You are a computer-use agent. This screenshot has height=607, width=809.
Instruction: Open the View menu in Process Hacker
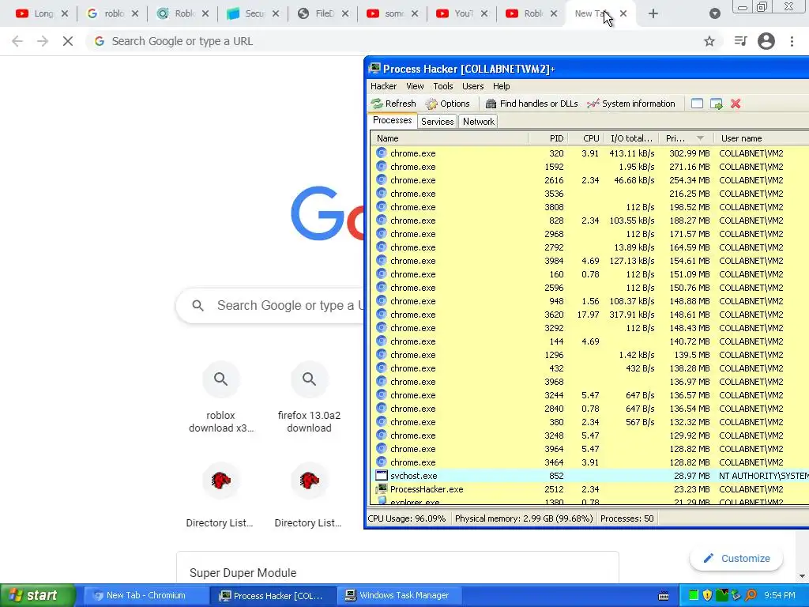coord(415,86)
